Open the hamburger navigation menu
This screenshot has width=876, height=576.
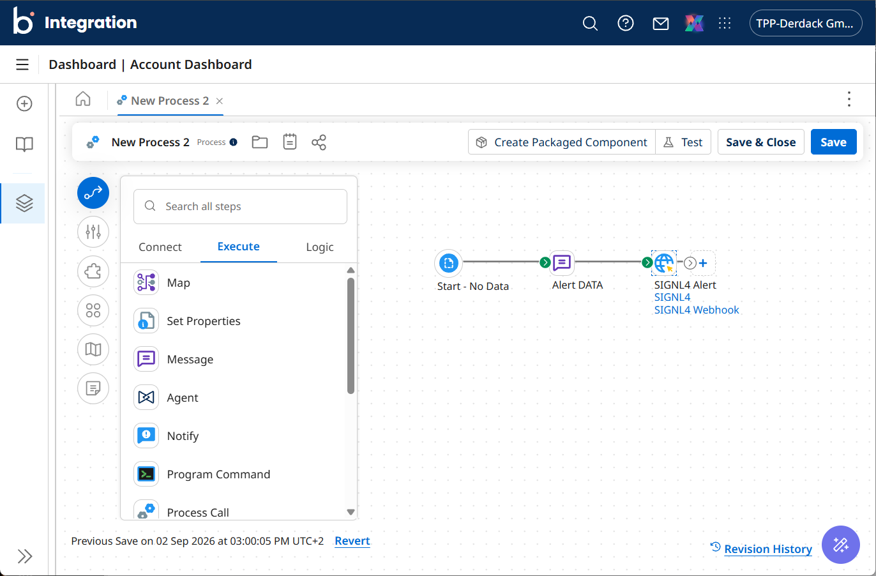tap(22, 64)
